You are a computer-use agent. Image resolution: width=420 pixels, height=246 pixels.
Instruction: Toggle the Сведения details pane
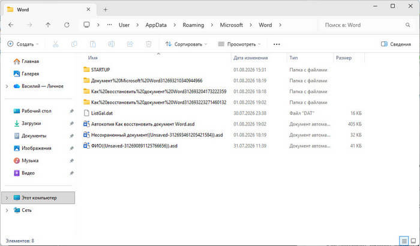coord(396,44)
